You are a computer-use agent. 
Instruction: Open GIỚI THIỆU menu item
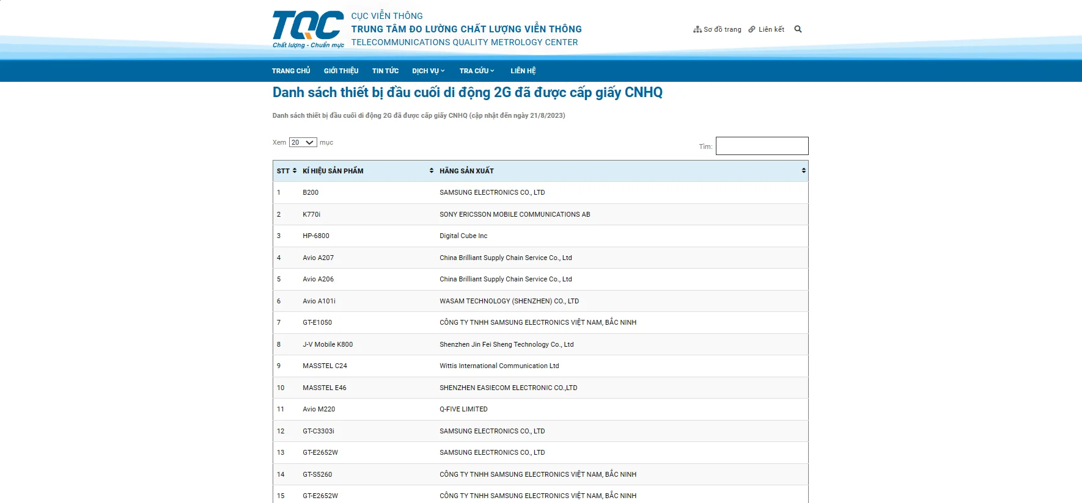pyautogui.click(x=341, y=71)
